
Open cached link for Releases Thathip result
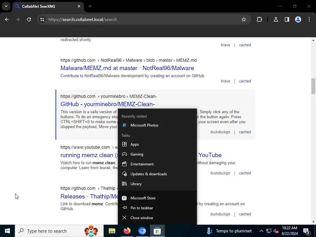[245, 214]
